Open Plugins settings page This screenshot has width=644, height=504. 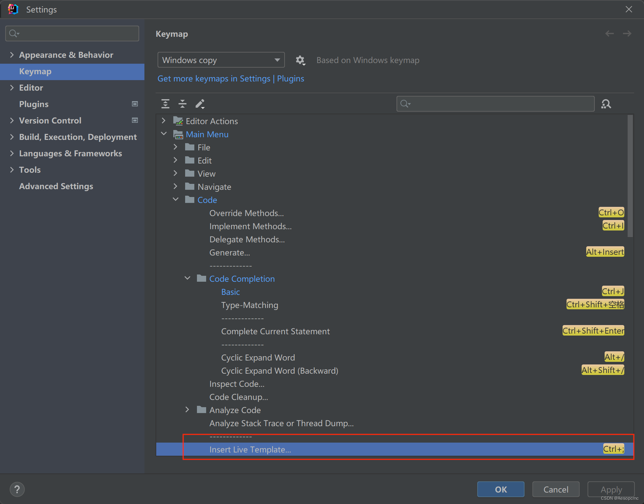click(x=34, y=104)
